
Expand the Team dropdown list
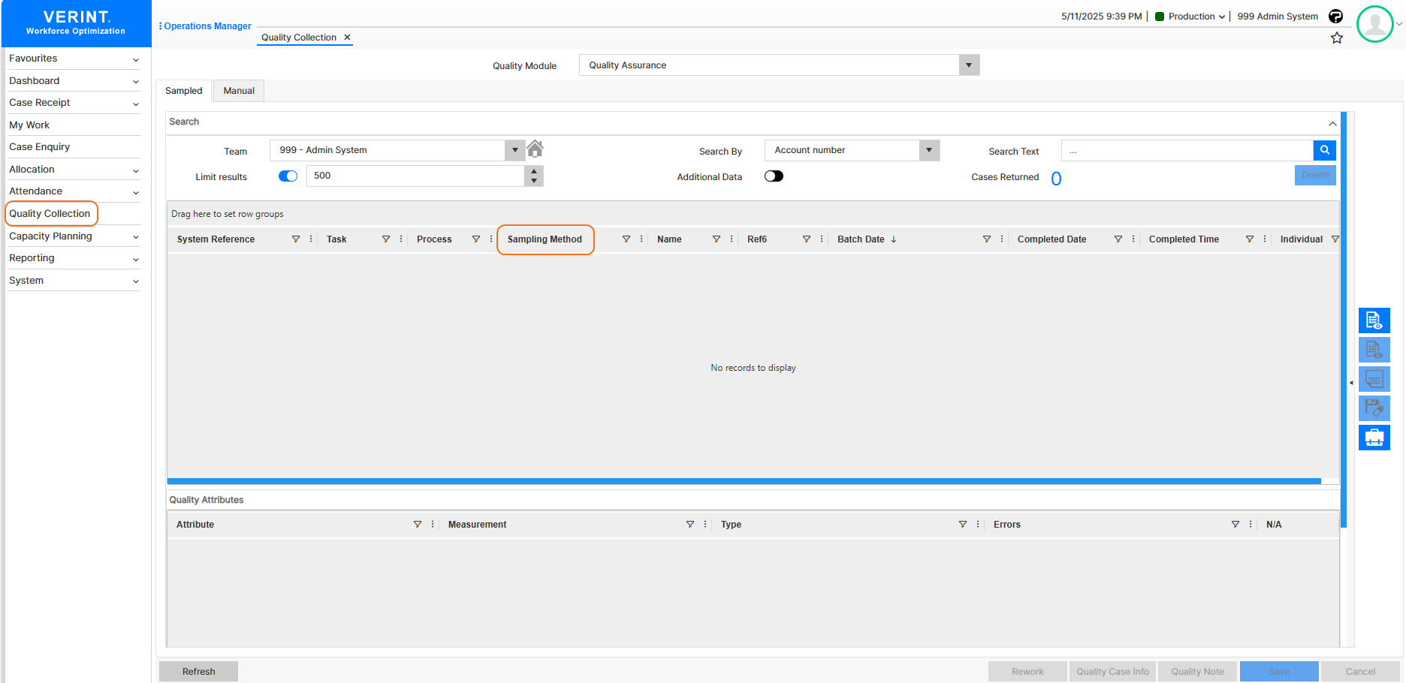[514, 150]
